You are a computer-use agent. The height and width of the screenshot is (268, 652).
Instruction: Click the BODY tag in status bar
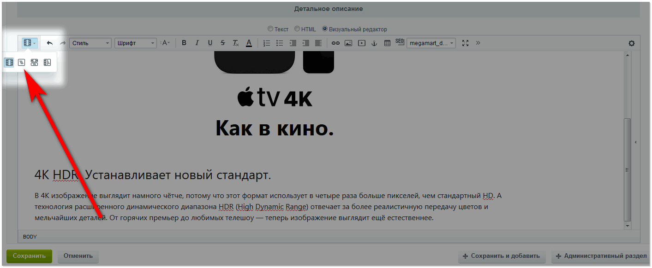[30, 237]
